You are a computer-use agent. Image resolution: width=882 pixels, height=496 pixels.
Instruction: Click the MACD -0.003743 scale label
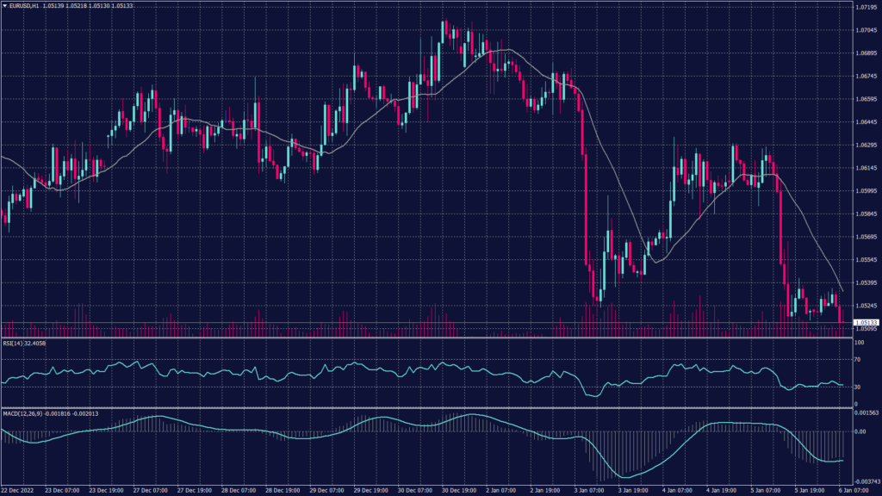(x=864, y=480)
